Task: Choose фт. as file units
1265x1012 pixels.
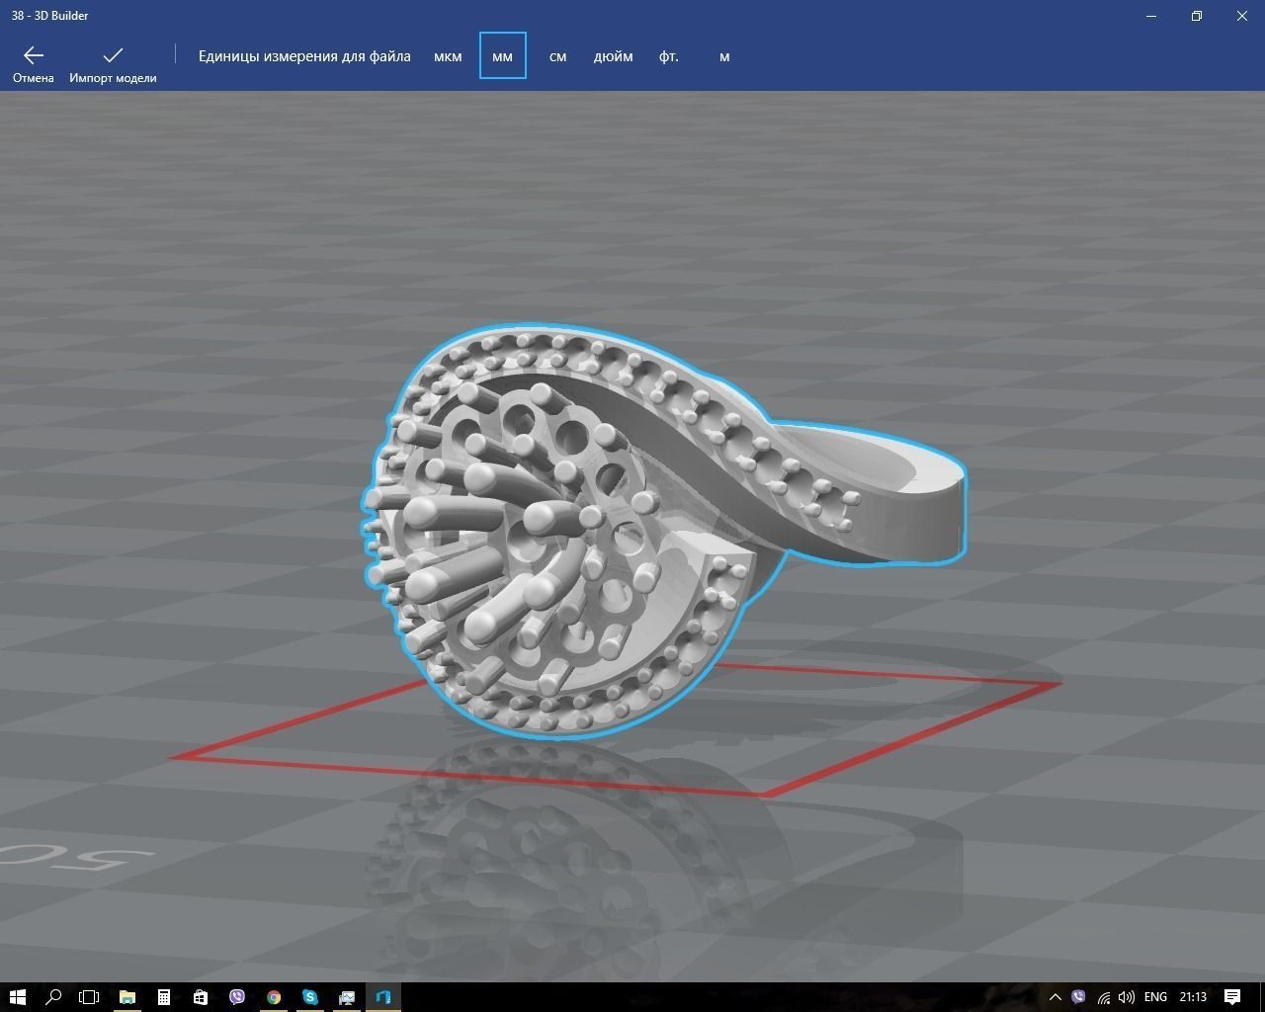Action: pyautogui.click(x=669, y=56)
